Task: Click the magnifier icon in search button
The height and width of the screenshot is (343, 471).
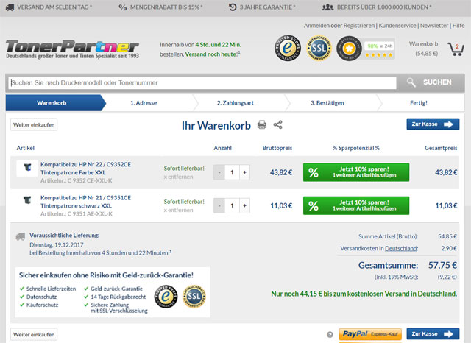Action: (x=411, y=82)
